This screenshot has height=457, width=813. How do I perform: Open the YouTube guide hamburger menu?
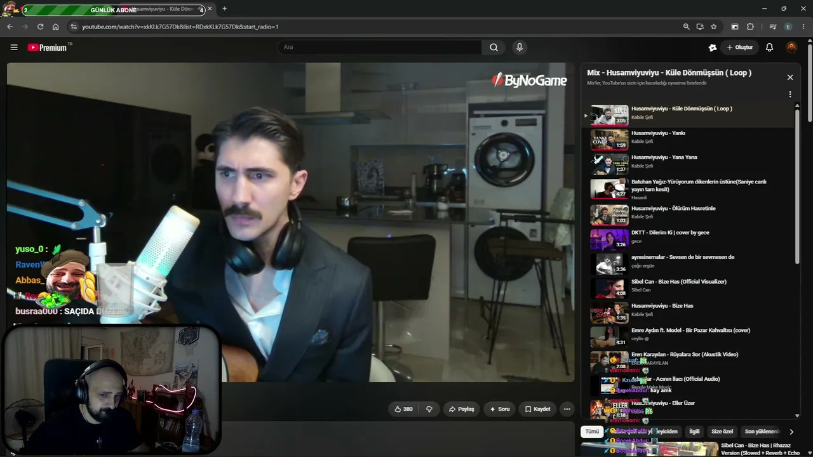[x=14, y=47]
